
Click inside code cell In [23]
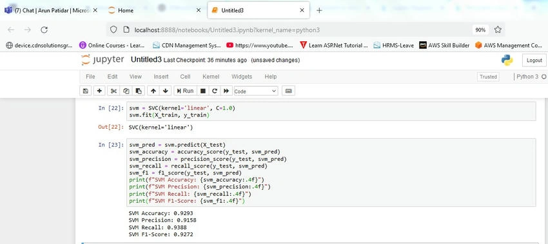331,173
